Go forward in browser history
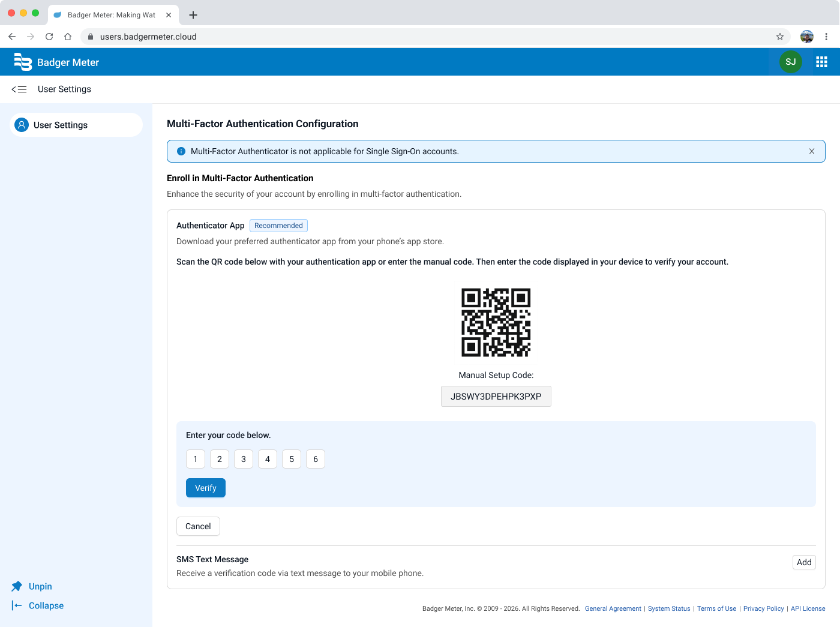The width and height of the screenshot is (840, 627). click(x=31, y=37)
